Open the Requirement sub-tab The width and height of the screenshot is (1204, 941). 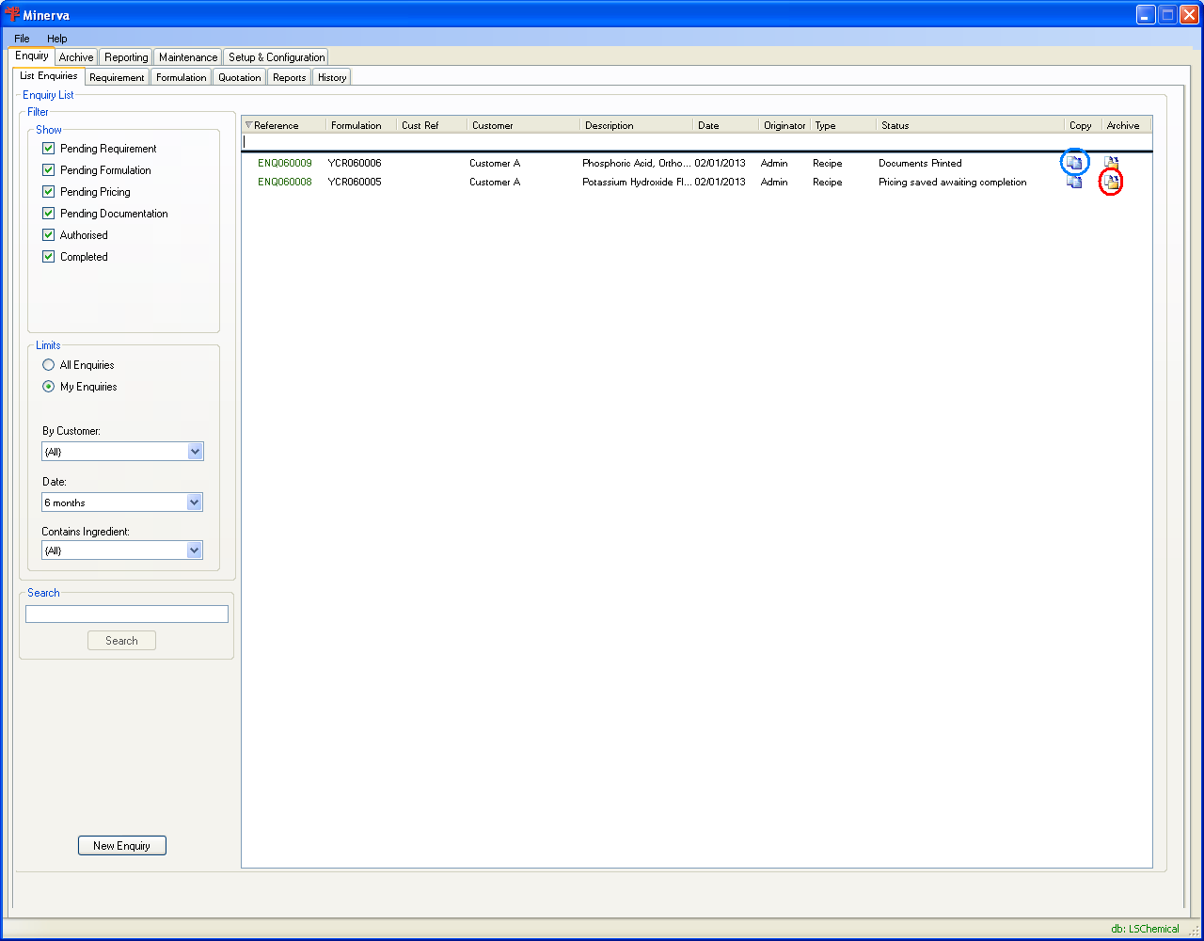(x=117, y=77)
